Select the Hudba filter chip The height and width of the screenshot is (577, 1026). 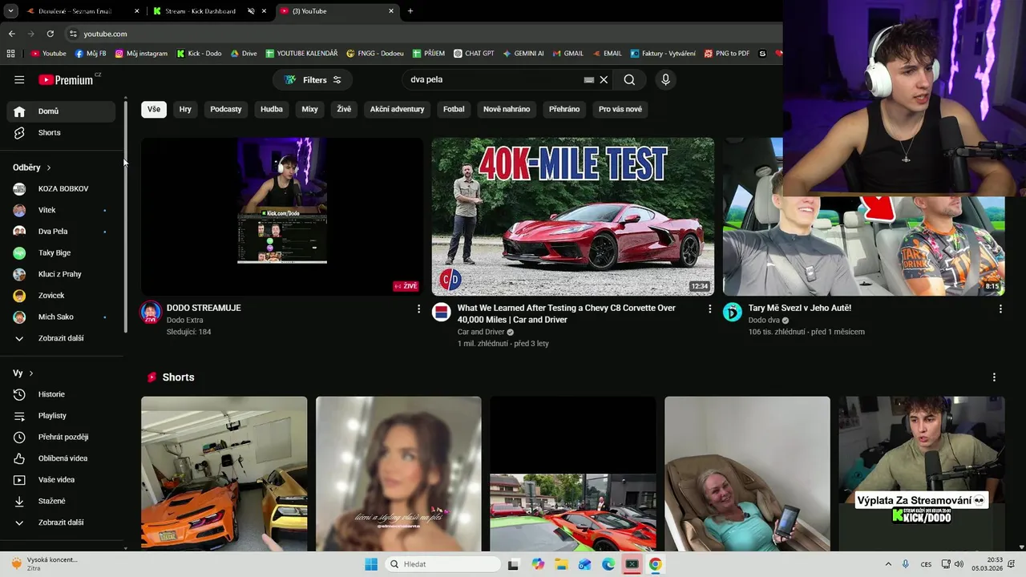point(272,109)
